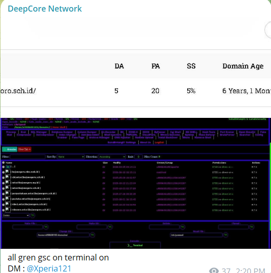271x273 pixels.
Task: Select the checkbox for bojonegoro.rdm.web.id folder
Action: tap(4, 172)
